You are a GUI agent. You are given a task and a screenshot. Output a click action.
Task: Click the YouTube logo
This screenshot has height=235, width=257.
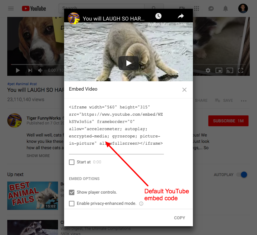click(34, 8)
